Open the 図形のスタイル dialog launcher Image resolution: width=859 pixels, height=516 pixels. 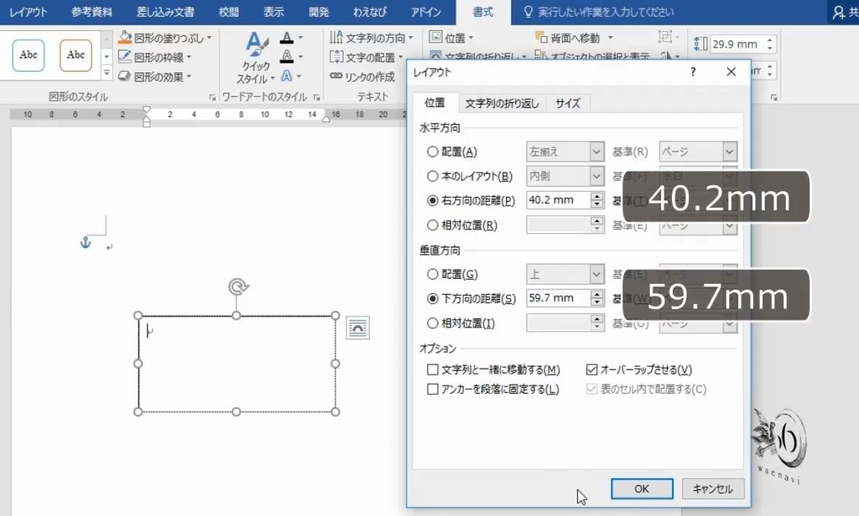pos(212,97)
